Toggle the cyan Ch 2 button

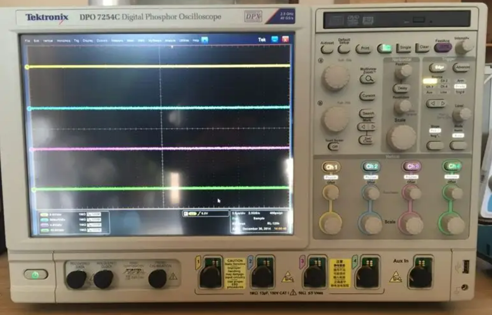(x=371, y=166)
